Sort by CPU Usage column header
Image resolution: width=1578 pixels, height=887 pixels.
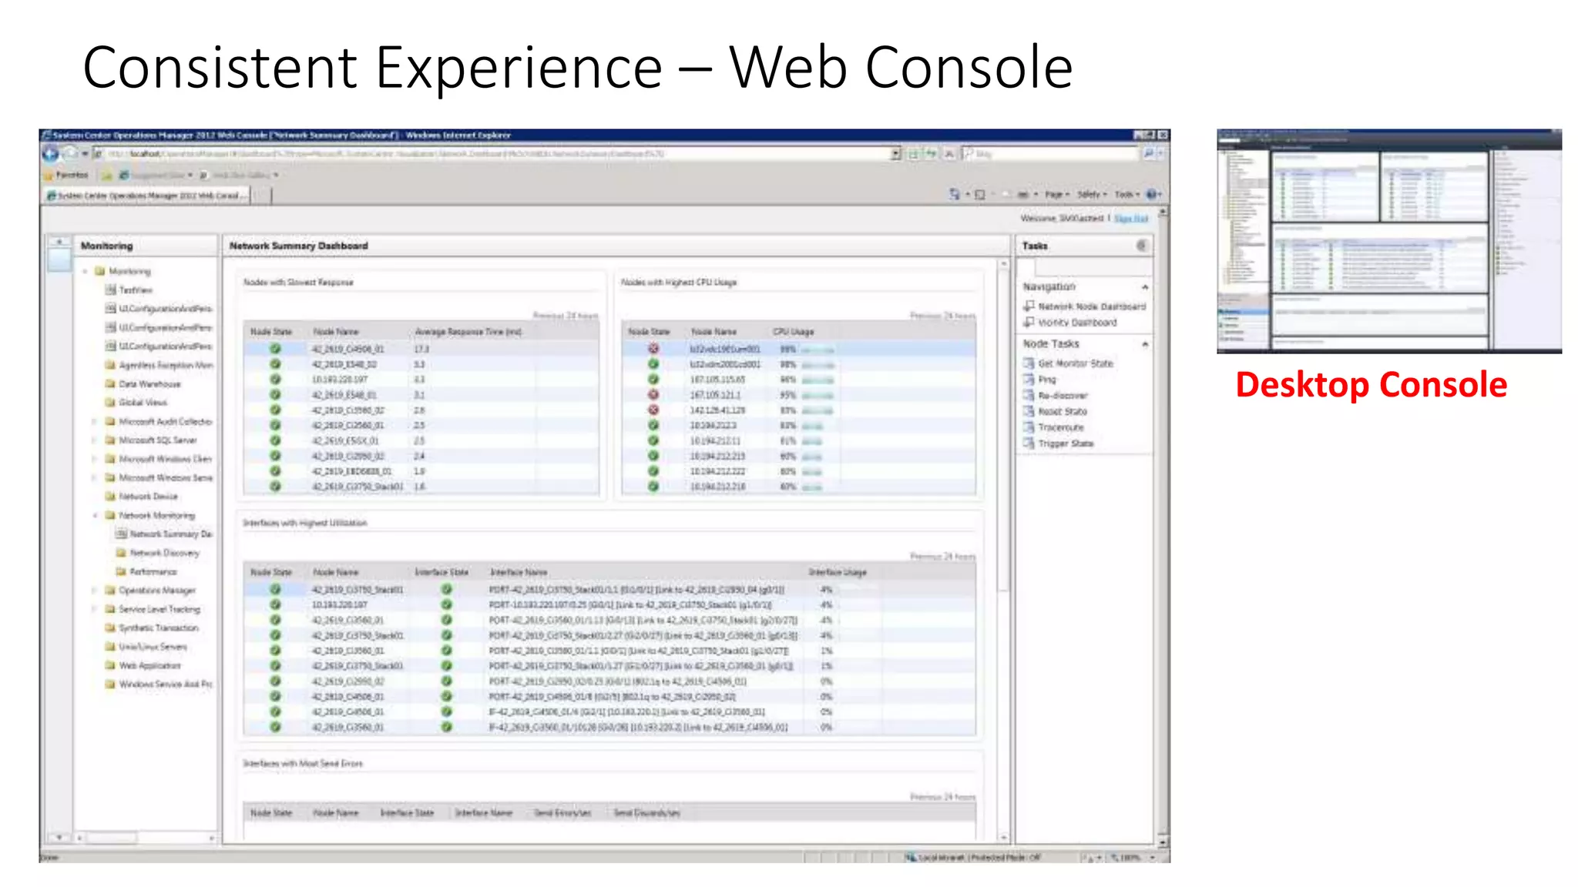[794, 331]
